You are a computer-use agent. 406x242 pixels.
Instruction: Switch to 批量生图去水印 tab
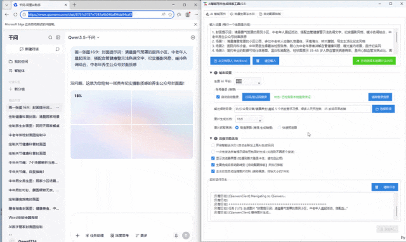click(242, 14)
